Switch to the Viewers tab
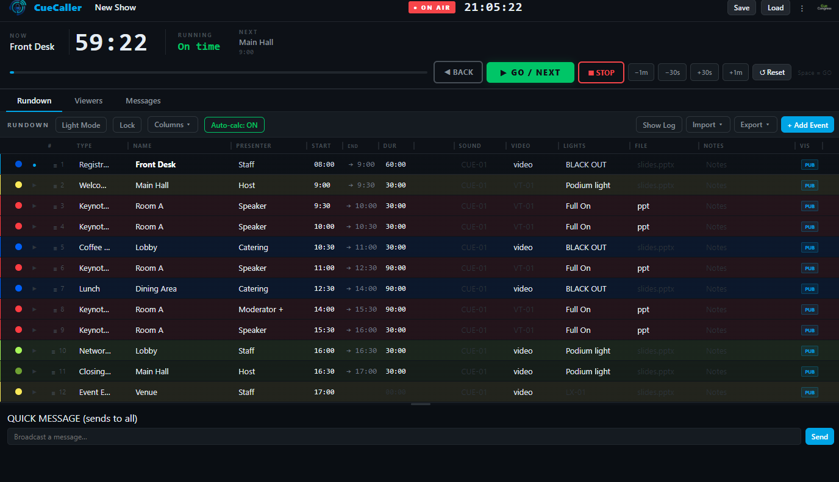This screenshot has width=839, height=482. [88, 100]
